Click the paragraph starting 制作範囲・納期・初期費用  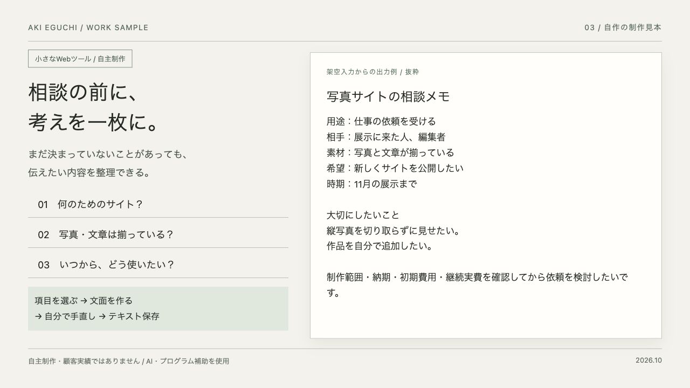pos(477,285)
